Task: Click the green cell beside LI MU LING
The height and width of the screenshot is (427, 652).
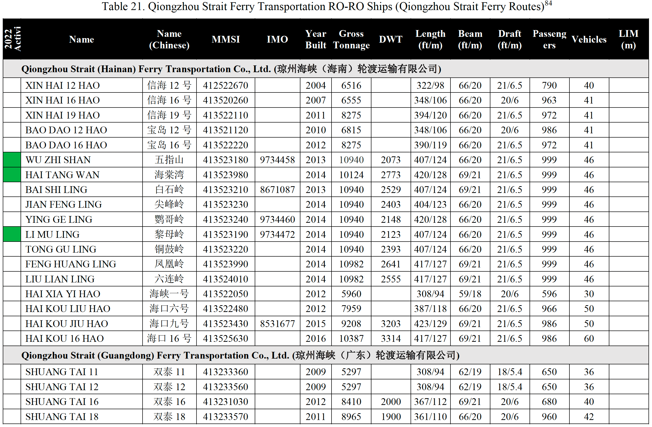Action: pyautogui.click(x=12, y=235)
